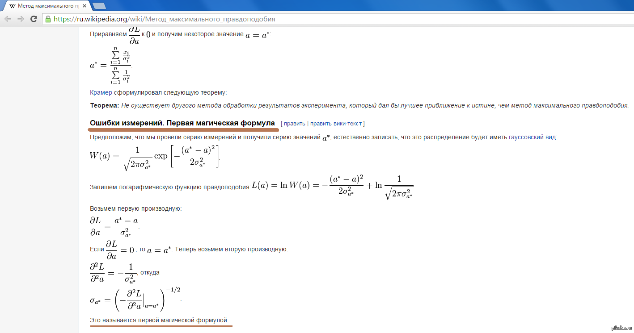This screenshot has width=634, height=333.
Task: Click the green HTTPS padlock icon
Action: coord(48,19)
